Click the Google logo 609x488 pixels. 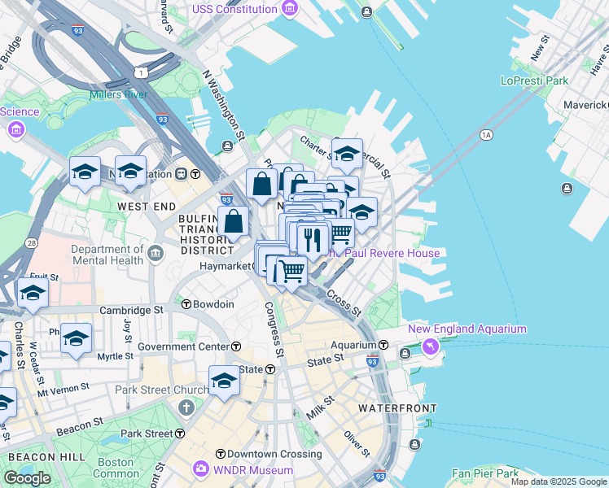tap(28, 478)
